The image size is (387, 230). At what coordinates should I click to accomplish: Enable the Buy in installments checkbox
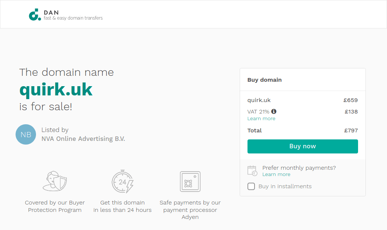pos(251,186)
